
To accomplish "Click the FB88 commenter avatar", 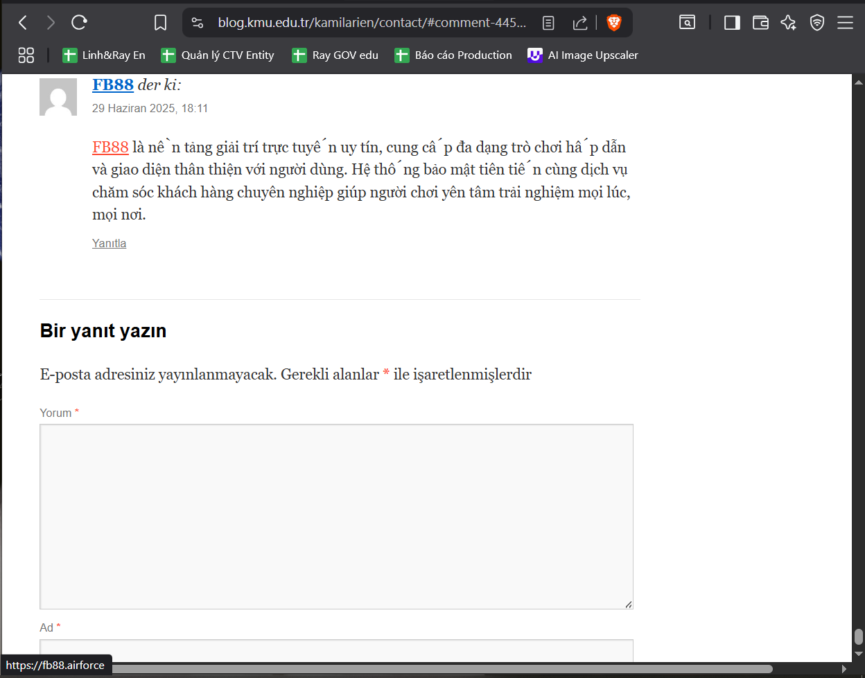I will (x=58, y=97).
